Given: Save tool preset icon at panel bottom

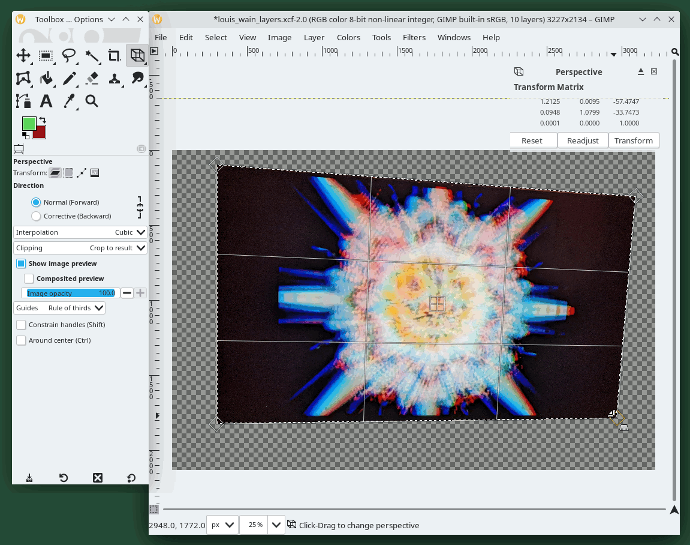Looking at the screenshot, I should tap(29, 478).
